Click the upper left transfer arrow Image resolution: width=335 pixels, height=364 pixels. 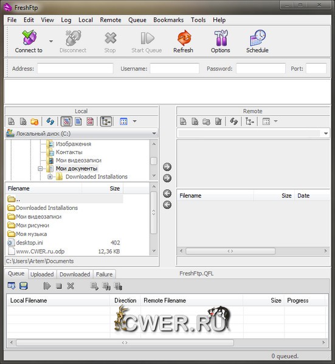coord(167,194)
